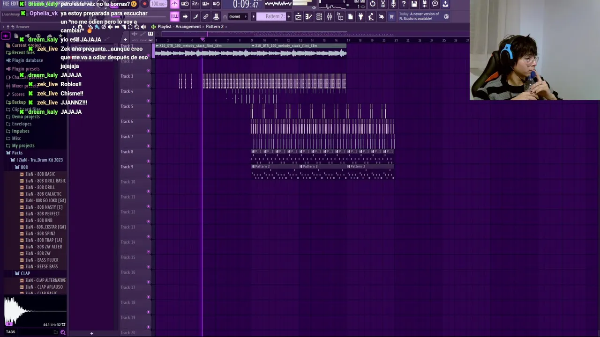This screenshot has width=600, height=337.
Task: Open the tempo tapper icon
Action: 371,17
